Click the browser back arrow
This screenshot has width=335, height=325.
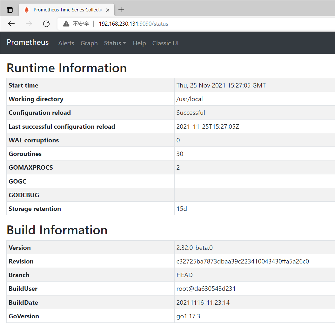click(x=11, y=24)
